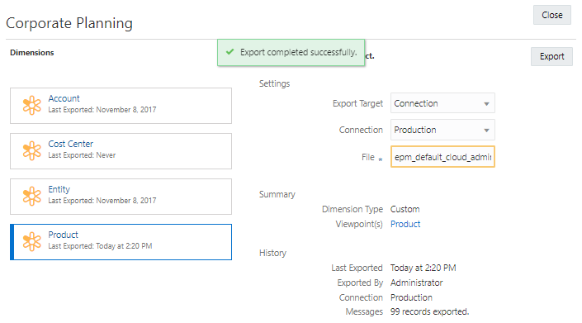Click the green success checkmark icon
This screenshot has width=582, height=323.
click(x=229, y=52)
